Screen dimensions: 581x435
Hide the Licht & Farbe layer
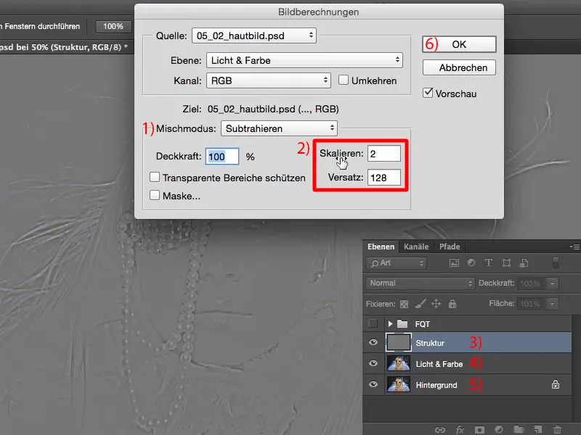click(x=373, y=363)
